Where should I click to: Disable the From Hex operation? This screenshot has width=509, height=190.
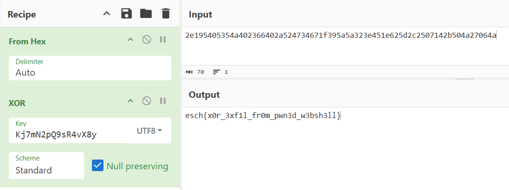tap(147, 40)
